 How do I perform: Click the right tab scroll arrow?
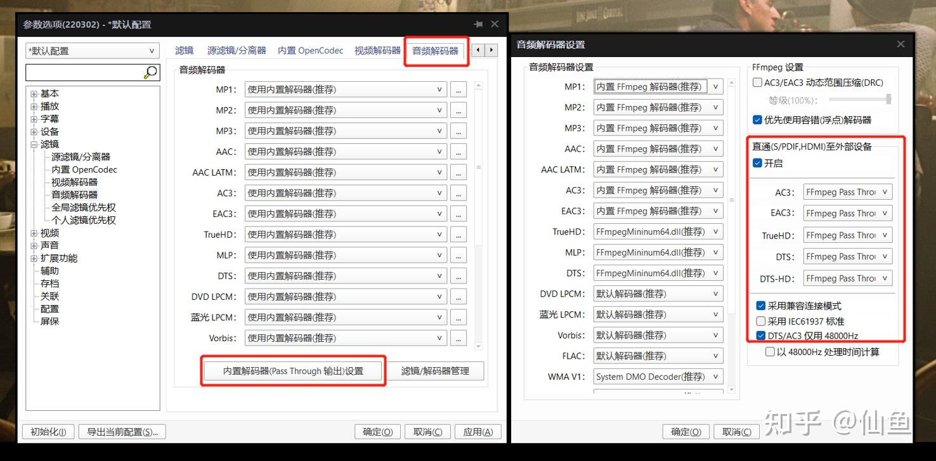click(x=491, y=50)
